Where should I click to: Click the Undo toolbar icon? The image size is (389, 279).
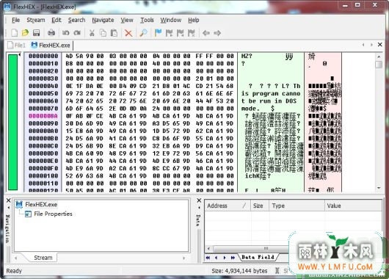point(66,33)
